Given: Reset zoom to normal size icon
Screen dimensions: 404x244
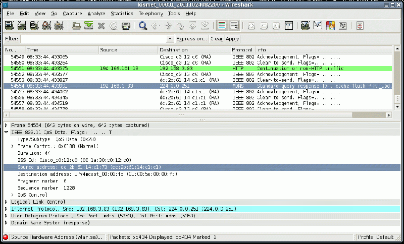Looking at the screenshot, I should pyautogui.click(x=276, y=26).
